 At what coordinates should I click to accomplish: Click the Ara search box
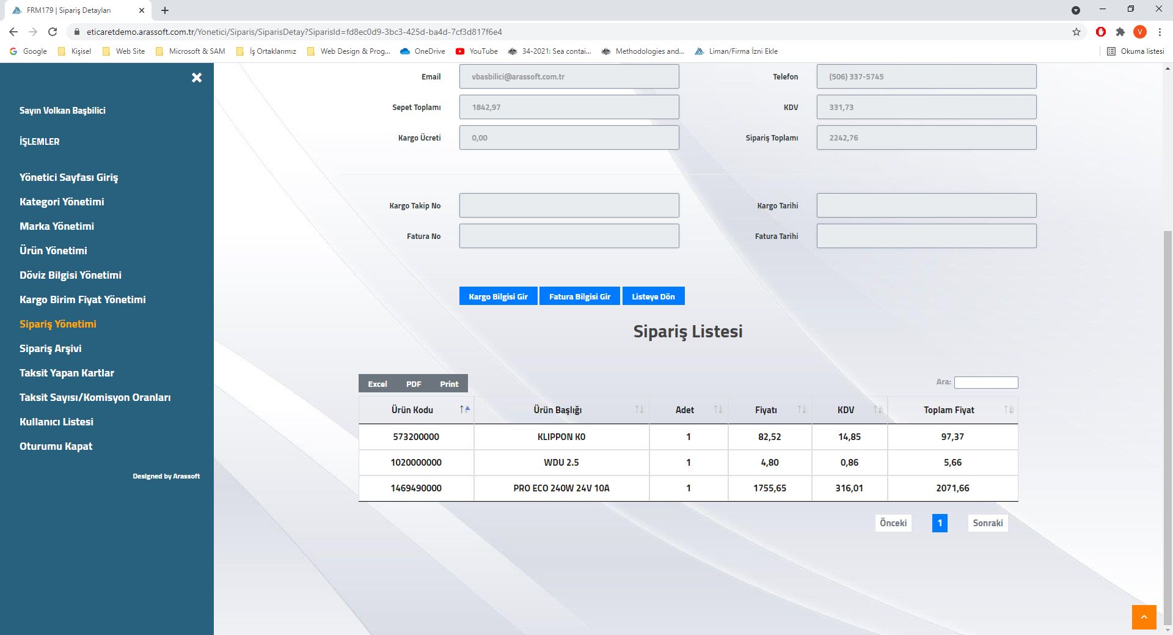986,383
